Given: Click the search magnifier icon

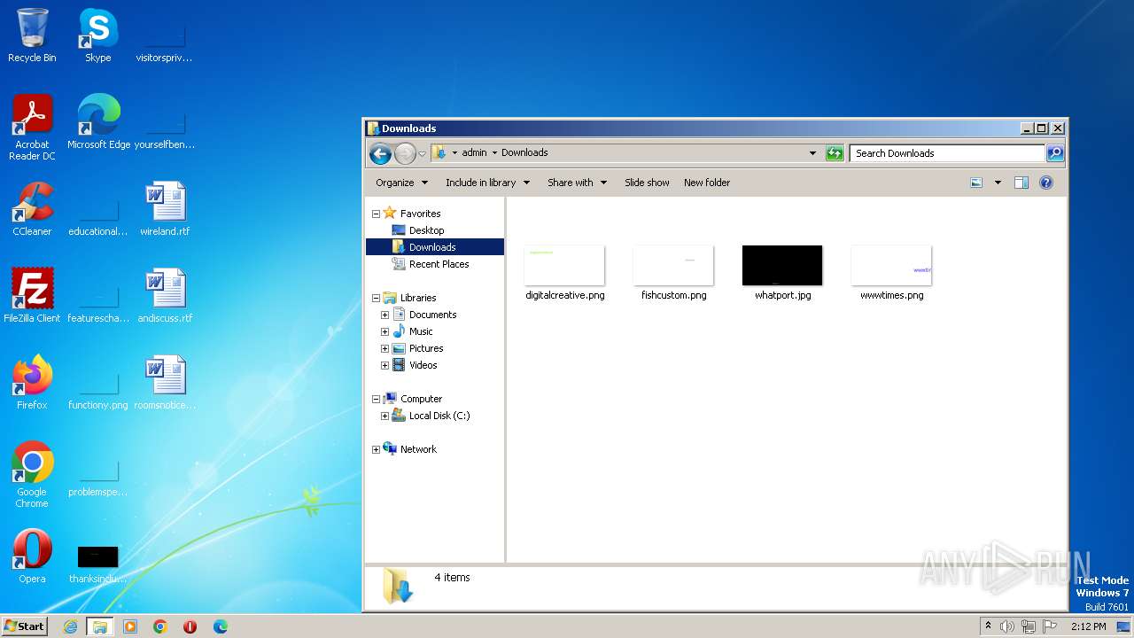Looking at the screenshot, I should [1054, 153].
